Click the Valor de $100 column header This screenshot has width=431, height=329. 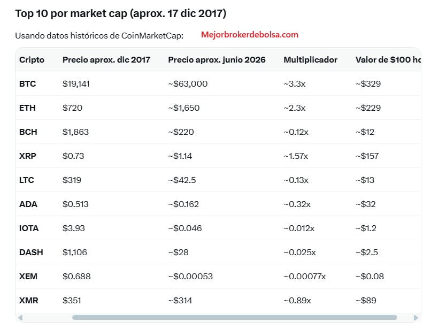coord(388,60)
